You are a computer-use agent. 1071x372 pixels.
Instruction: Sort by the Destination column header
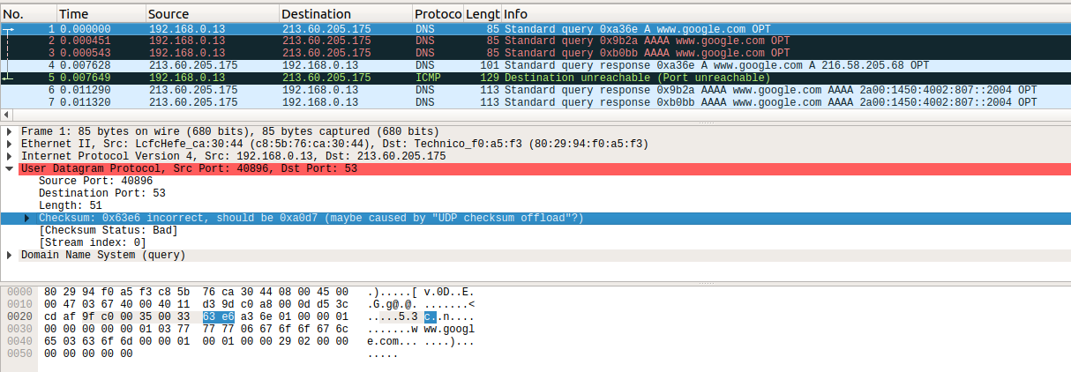[345, 14]
